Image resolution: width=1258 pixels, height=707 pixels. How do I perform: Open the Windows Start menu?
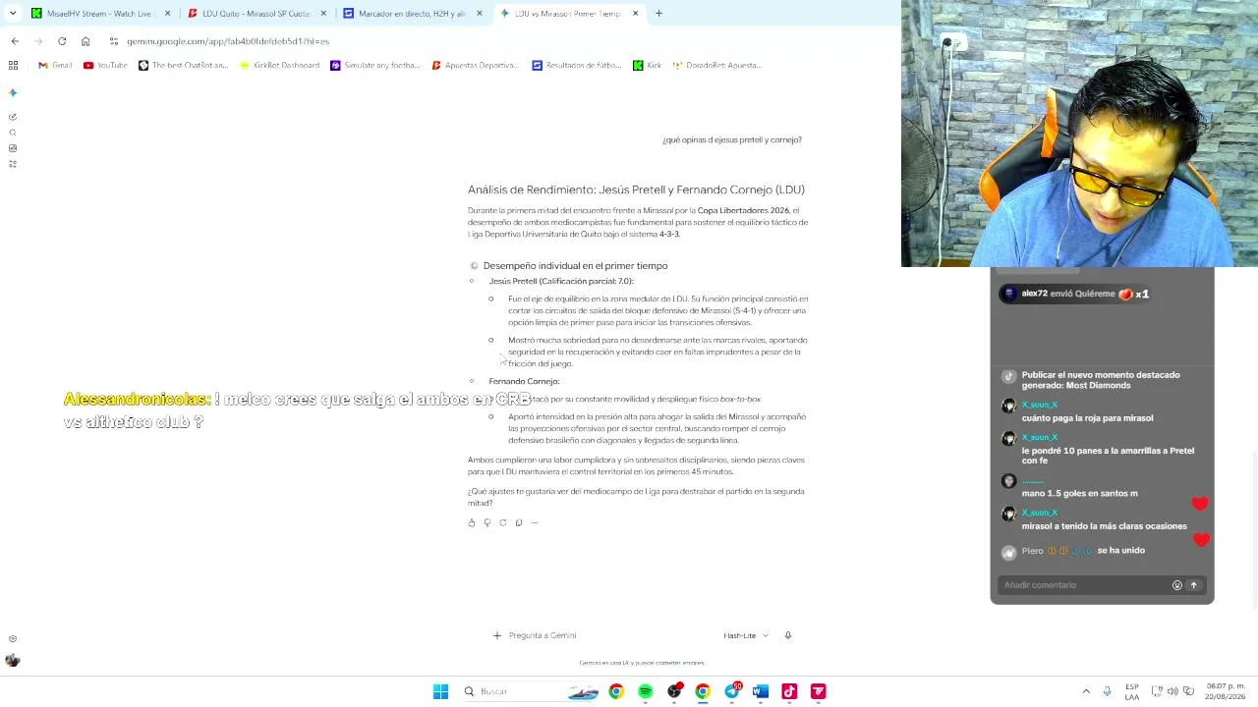coord(440,691)
